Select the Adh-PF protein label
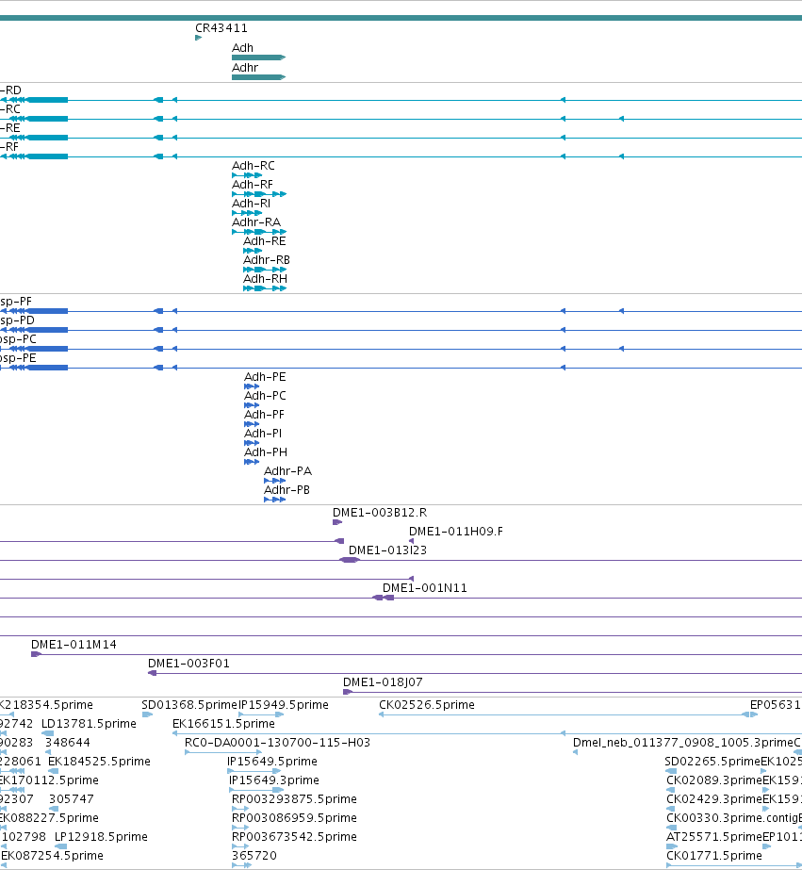The height and width of the screenshot is (870, 802). (x=264, y=415)
